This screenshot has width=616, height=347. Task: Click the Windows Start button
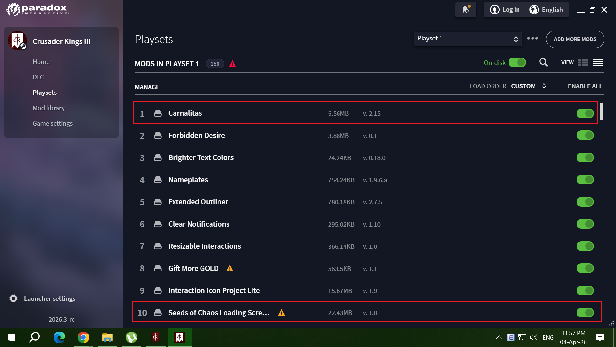[12, 337]
